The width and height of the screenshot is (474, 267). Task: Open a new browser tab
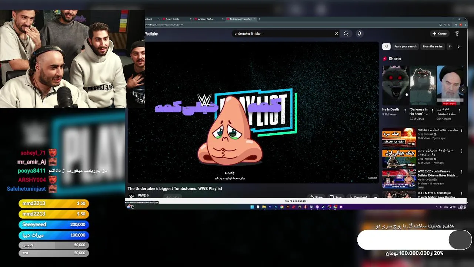pyautogui.click(x=259, y=19)
